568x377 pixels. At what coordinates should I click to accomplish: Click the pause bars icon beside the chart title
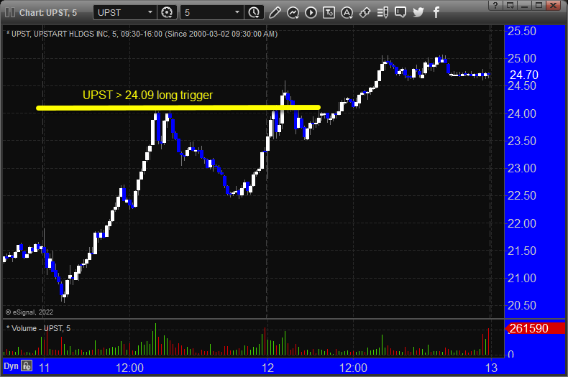(10, 13)
